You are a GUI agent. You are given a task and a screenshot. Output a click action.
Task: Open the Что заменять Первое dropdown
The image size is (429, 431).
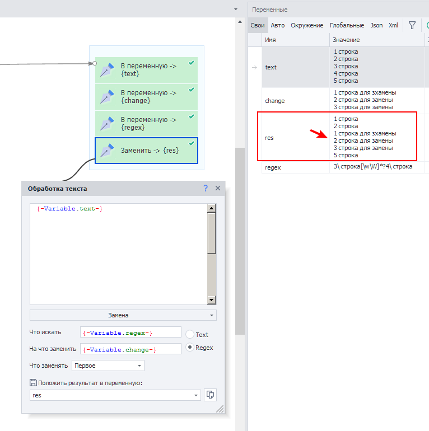point(108,366)
